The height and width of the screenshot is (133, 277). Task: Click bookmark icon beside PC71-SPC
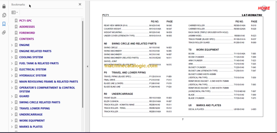tap(16, 21)
